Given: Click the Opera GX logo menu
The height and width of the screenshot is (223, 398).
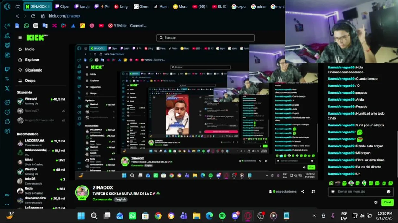Looking at the screenshot, I should (x=7, y=7).
